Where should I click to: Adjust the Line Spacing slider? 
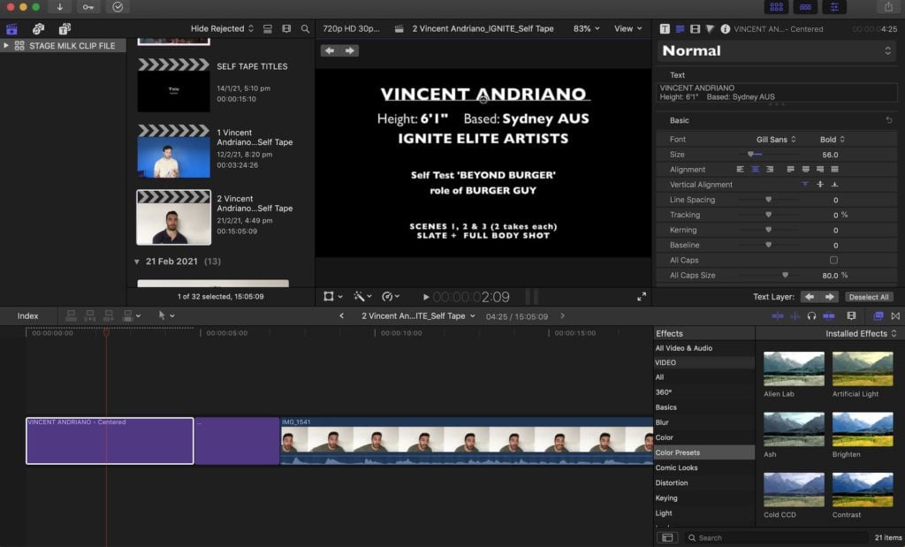(x=768, y=199)
